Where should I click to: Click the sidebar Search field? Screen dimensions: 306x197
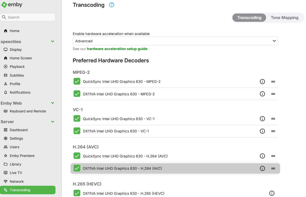(x=28, y=17)
